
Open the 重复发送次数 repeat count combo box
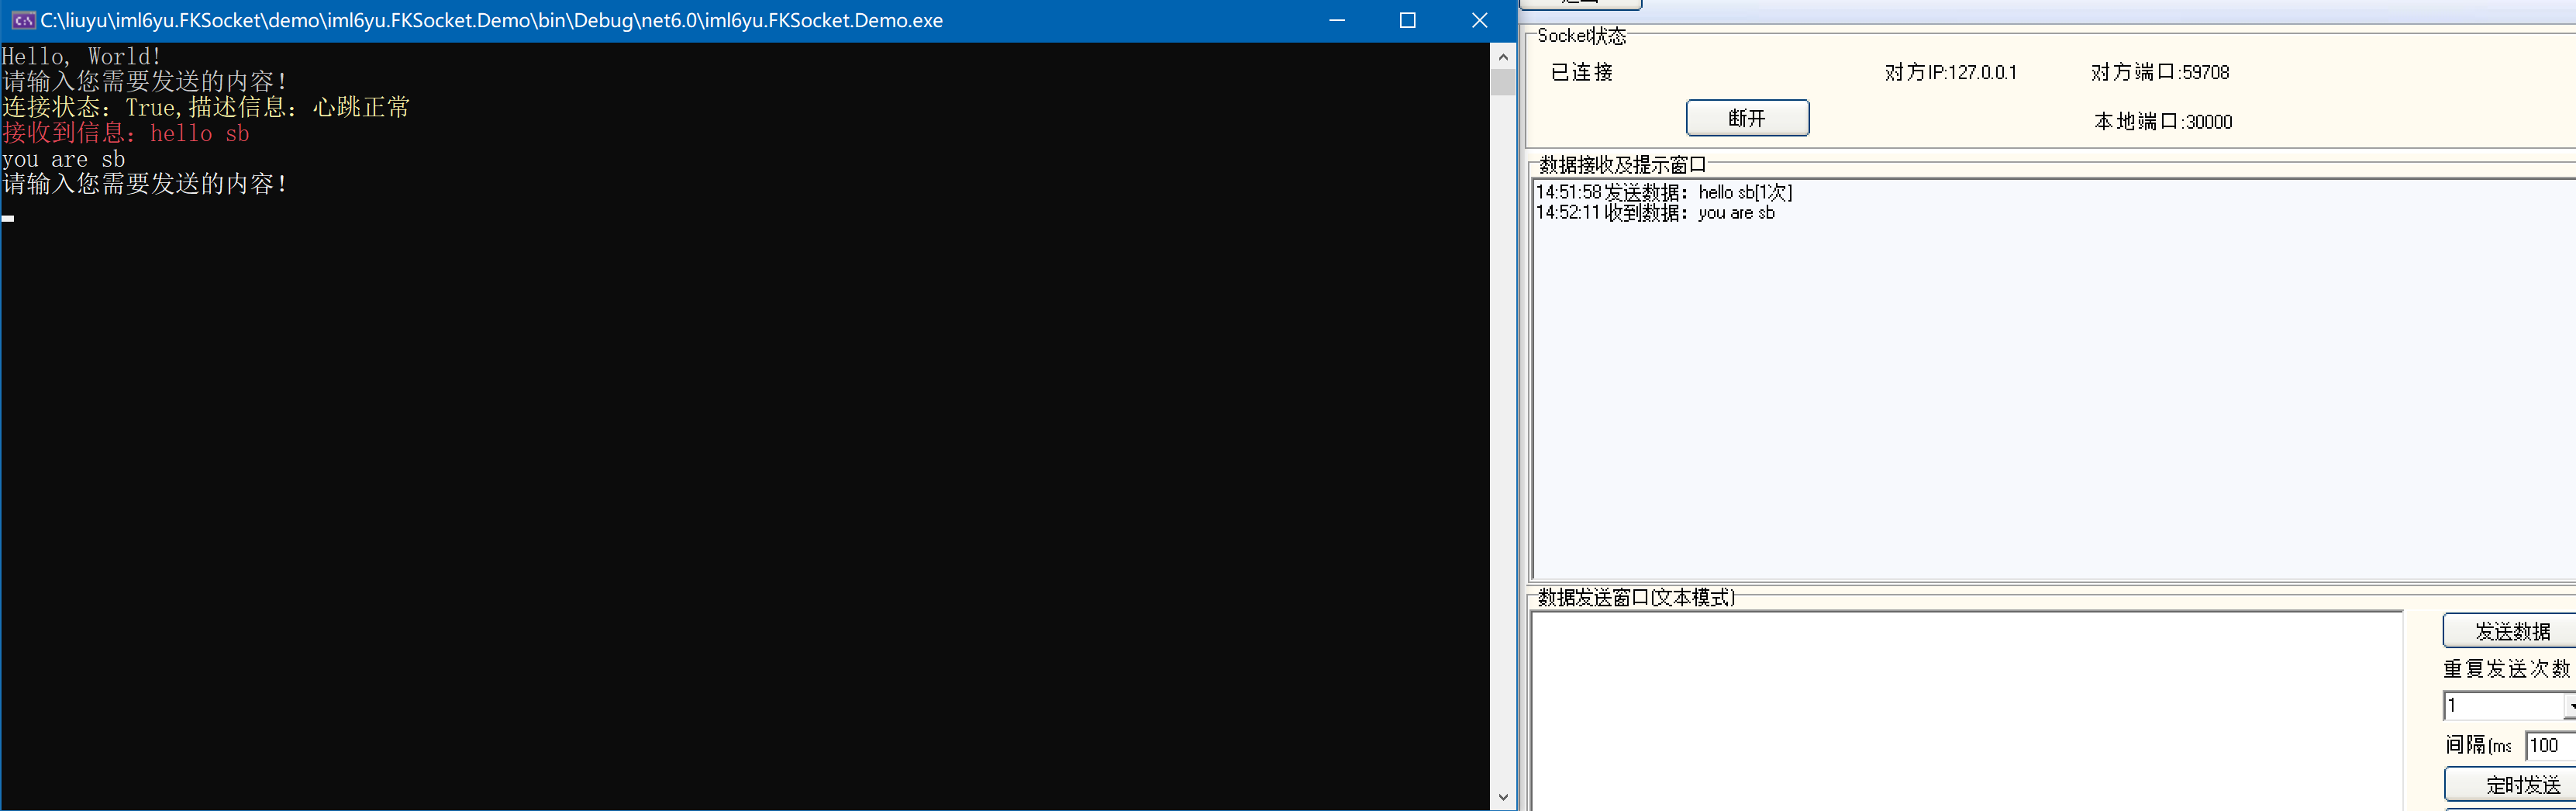coord(2568,706)
